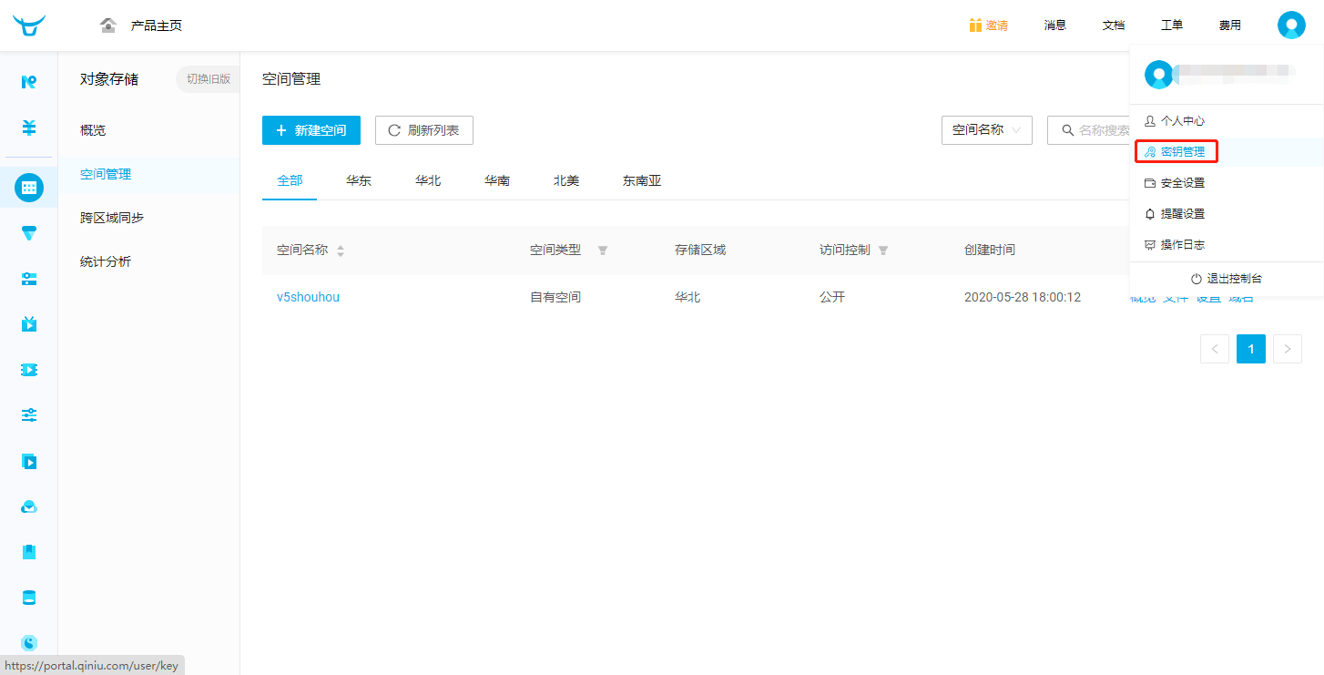Click the funnel-shaped sidebar icon
The image size is (1324, 675).
[x=29, y=234]
